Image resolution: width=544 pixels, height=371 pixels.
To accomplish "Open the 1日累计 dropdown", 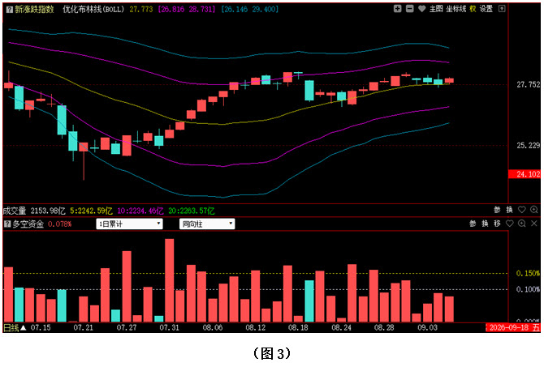I will click(x=129, y=224).
